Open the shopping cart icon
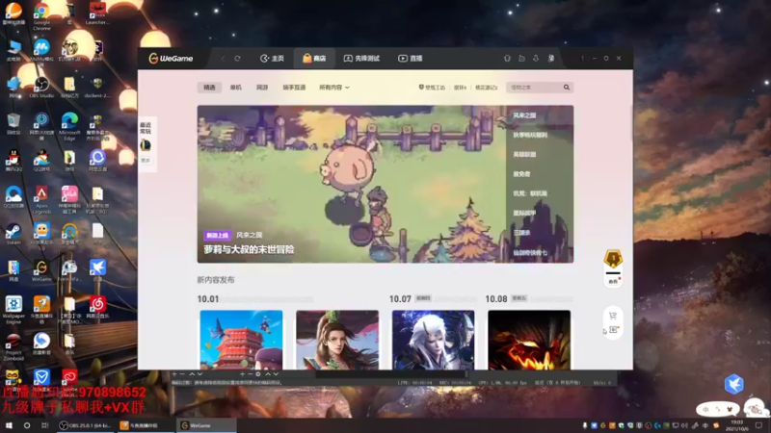The image size is (771, 433). click(613, 316)
